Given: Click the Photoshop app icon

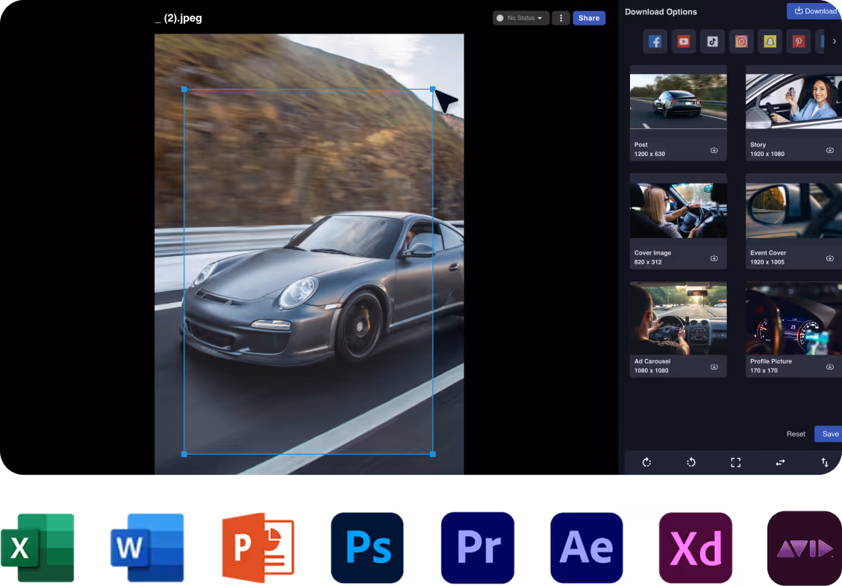Looking at the screenshot, I should tap(367, 548).
